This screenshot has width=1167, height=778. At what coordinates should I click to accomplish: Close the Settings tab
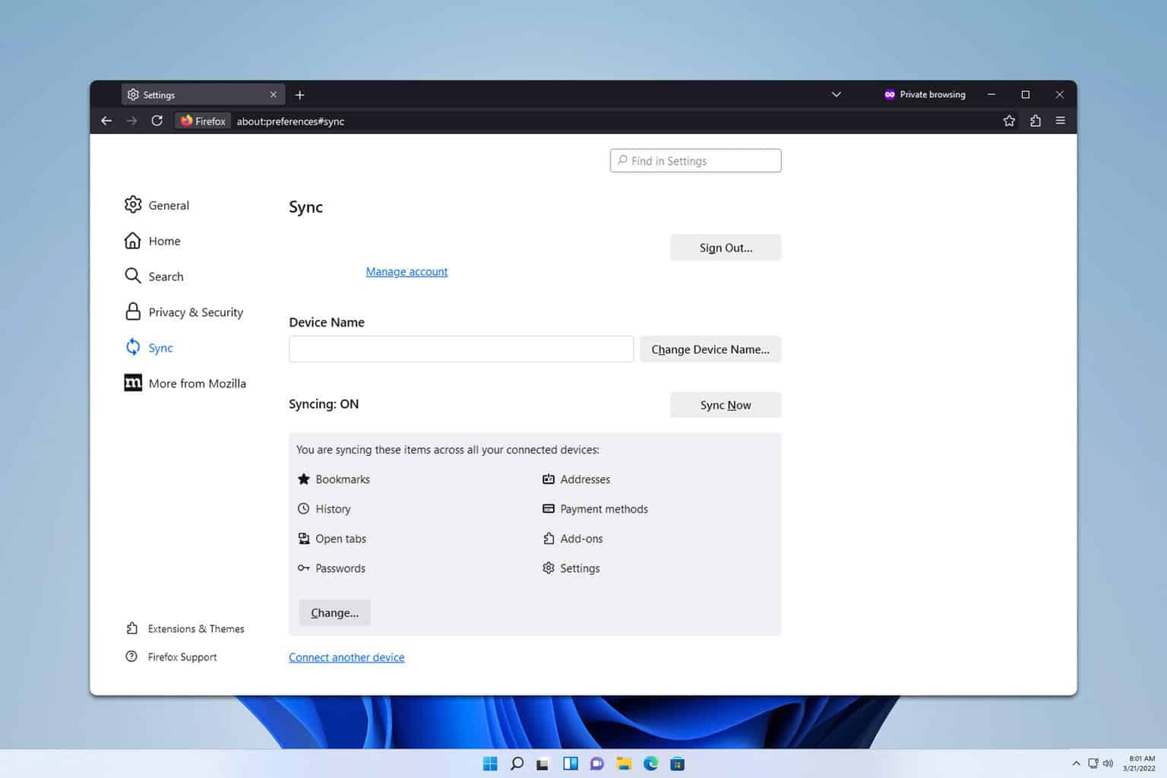pos(274,95)
